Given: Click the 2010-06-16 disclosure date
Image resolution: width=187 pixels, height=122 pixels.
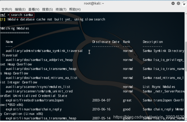Looking at the screenshot, I should [x=101, y=109].
